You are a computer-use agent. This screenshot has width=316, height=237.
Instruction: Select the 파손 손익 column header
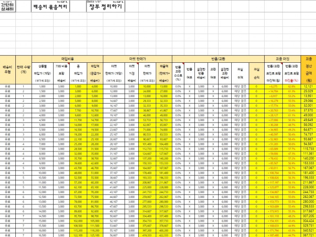256,69
